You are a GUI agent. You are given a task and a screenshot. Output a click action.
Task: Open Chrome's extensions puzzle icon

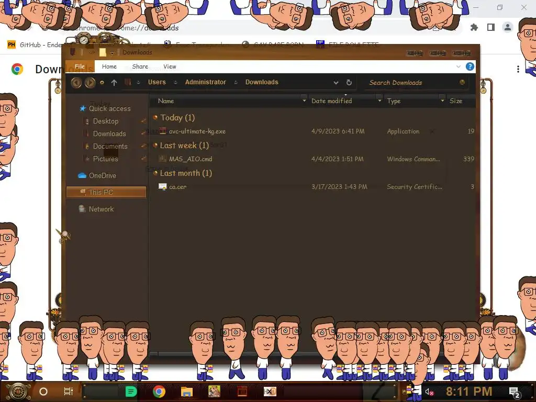tap(474, 27)
